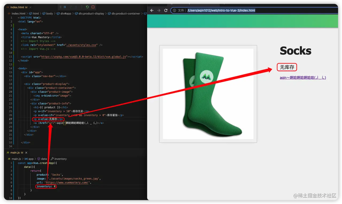Click the <html lang="en"> line
This screenshot has width=342, height=204.
click(x=30, y=22)
